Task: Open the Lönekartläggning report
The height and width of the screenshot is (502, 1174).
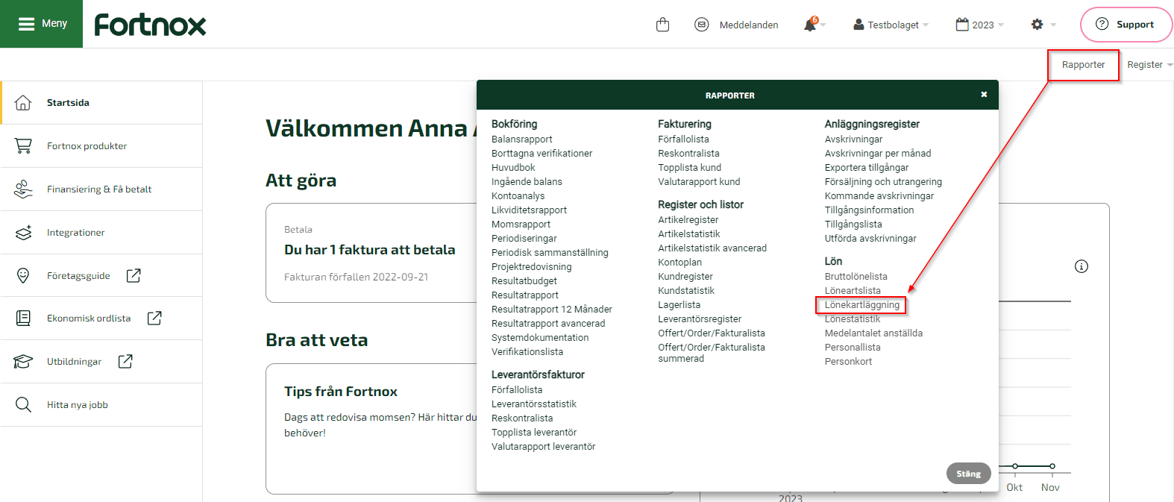Action: click(x=862, y=304)
